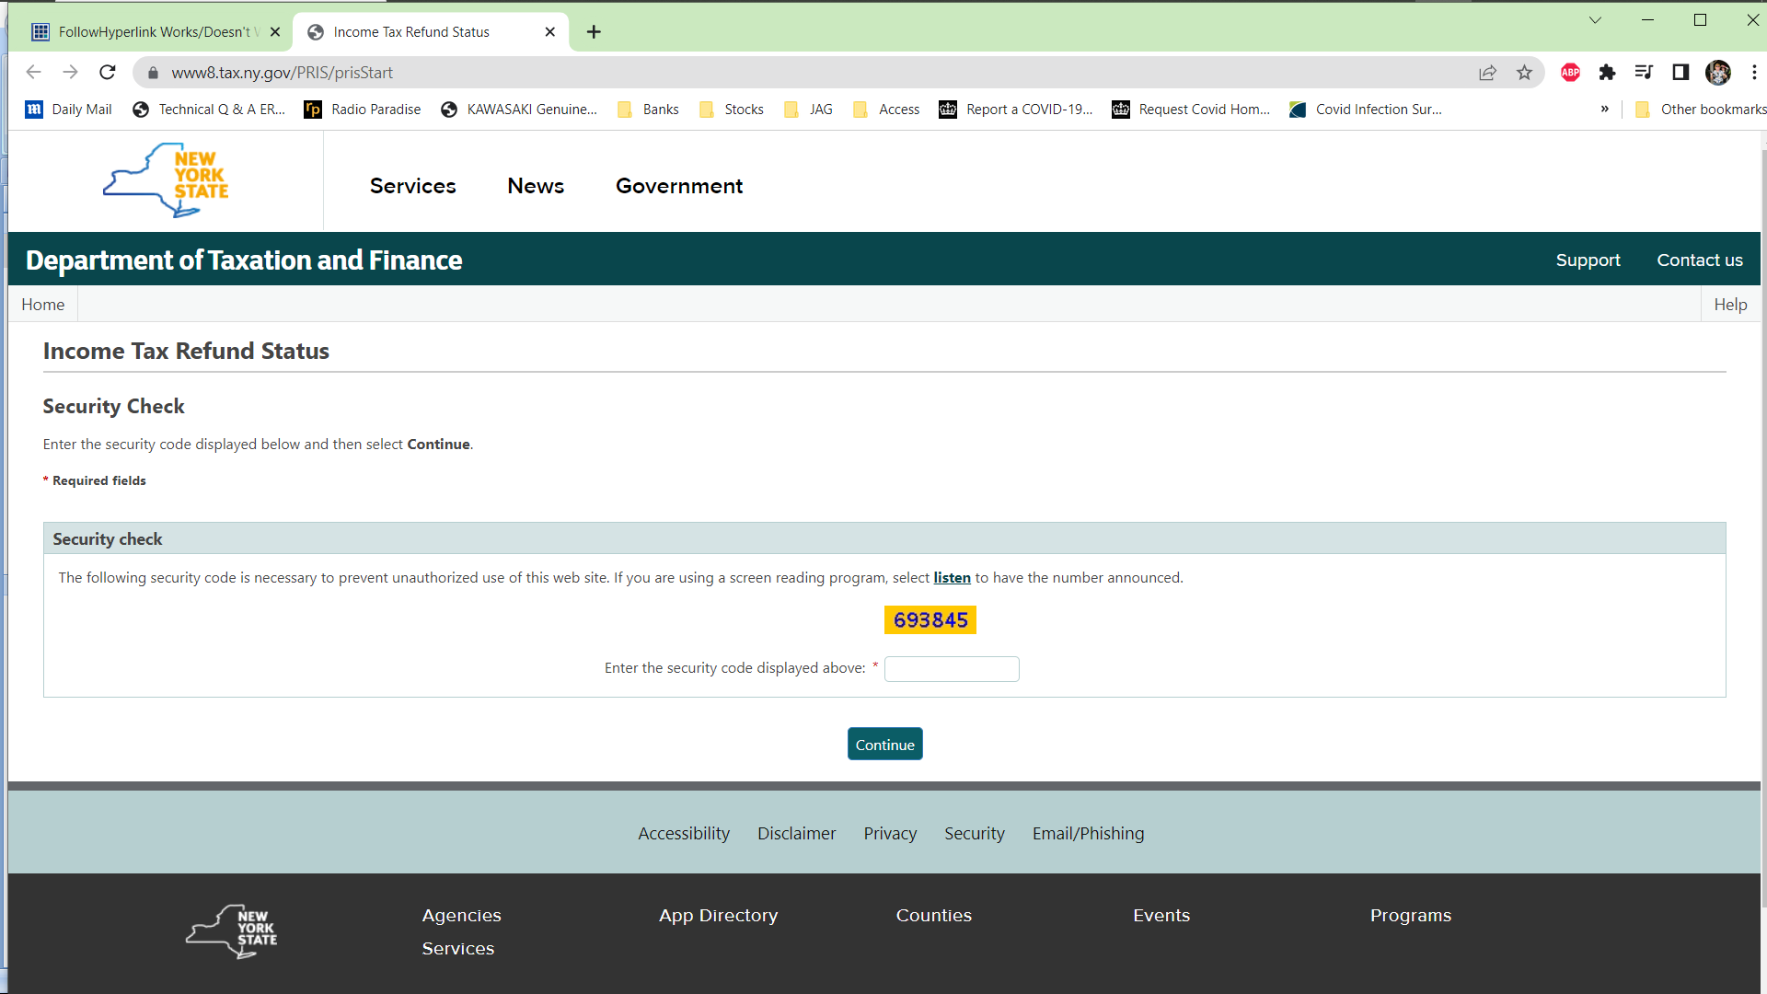Open the media controls icon

1644,73
